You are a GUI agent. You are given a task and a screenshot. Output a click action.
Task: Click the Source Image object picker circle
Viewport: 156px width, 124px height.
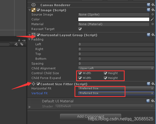tap(153, 14)
